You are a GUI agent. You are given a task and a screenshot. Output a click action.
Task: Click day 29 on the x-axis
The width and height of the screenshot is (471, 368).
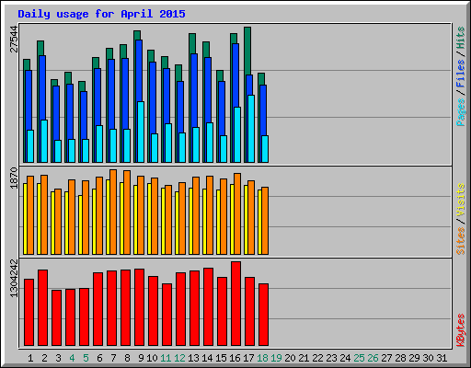coord(414,358)
